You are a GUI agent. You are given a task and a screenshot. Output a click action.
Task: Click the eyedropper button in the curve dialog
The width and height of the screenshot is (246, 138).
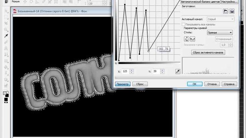[178, 72]
